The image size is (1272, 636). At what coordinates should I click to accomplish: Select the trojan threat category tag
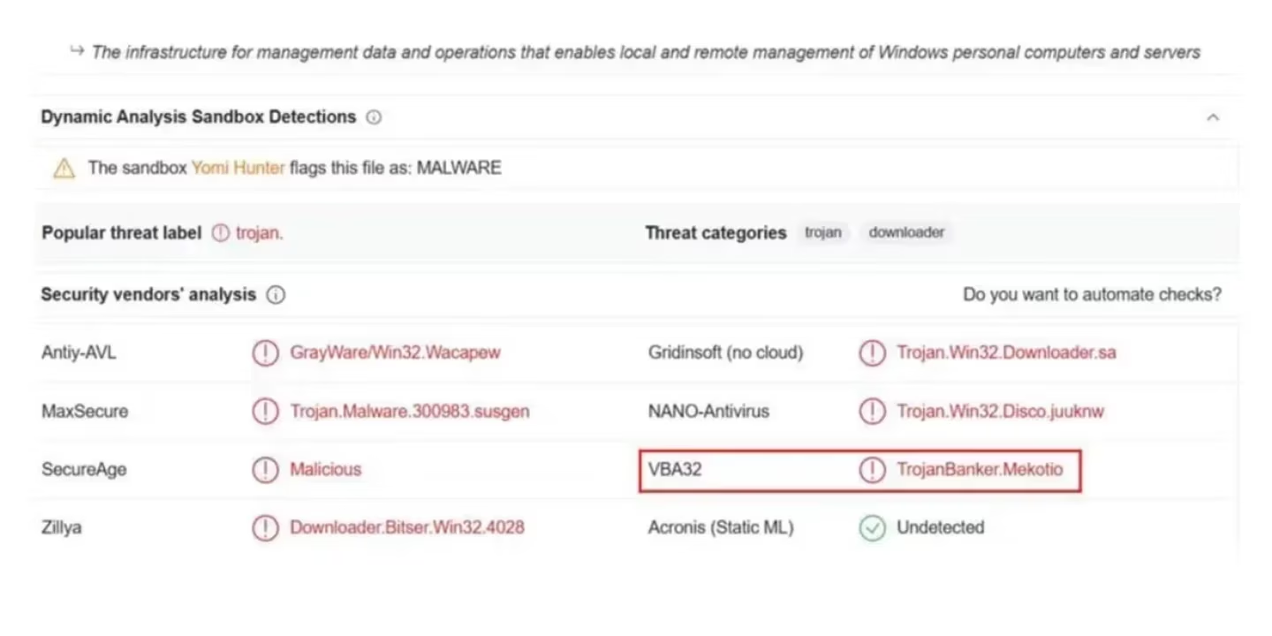pos(822,233)
